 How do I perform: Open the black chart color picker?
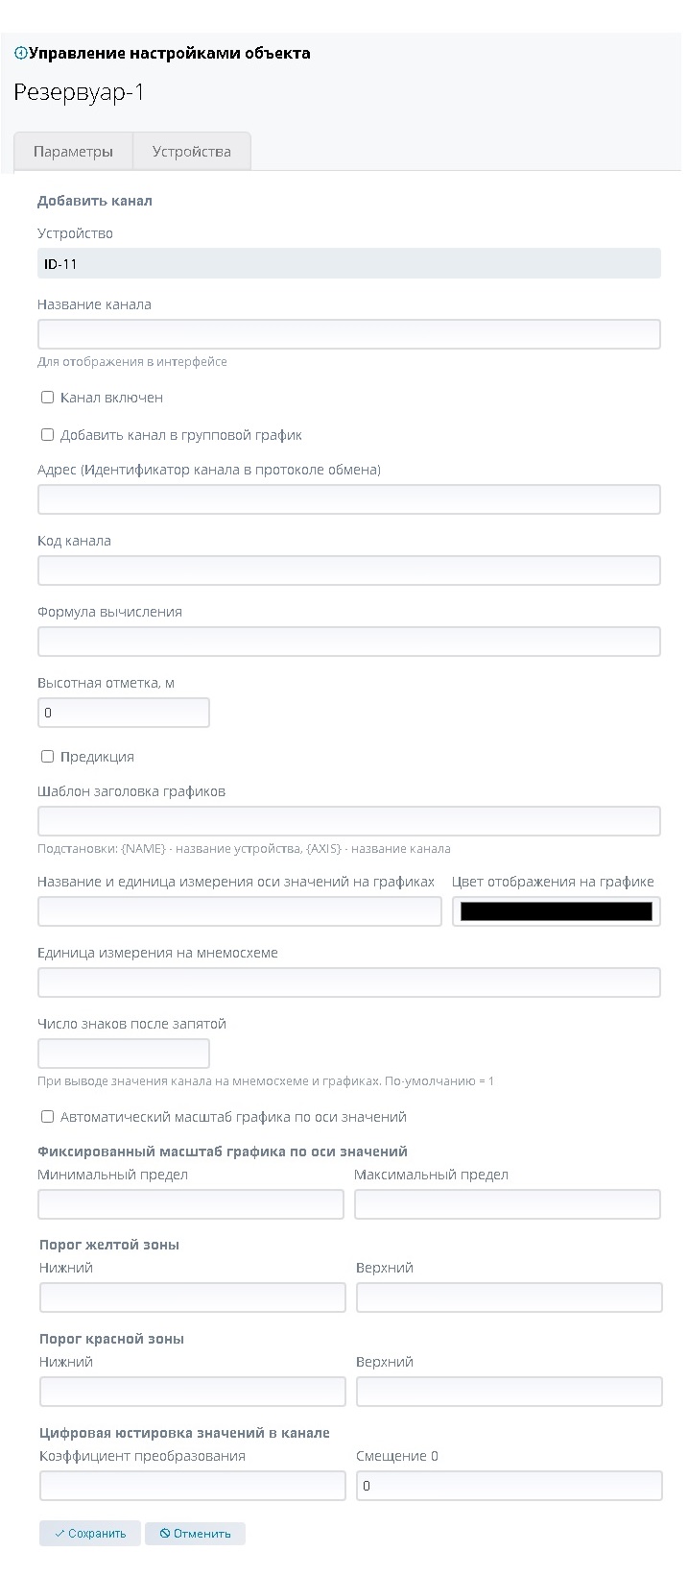(x=556, y=911)
